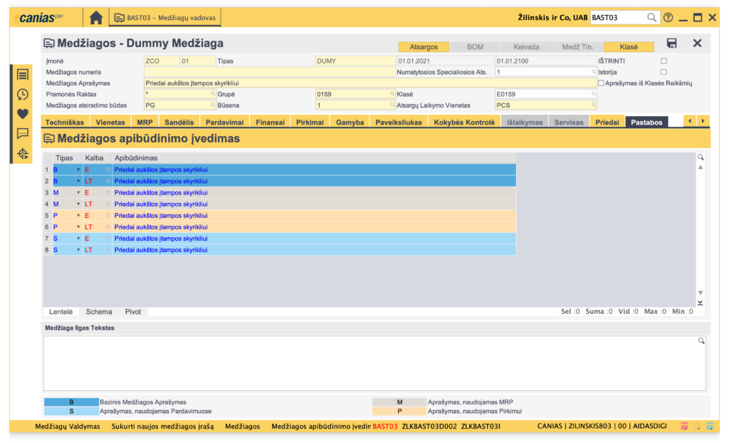
Task: Switch to the Finansai tab
Action: coord(270,123)
